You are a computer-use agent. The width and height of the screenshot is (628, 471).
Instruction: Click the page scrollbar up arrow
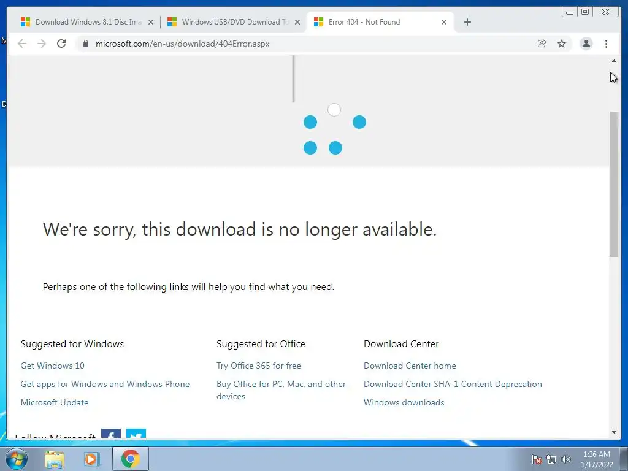pos(614,61)
